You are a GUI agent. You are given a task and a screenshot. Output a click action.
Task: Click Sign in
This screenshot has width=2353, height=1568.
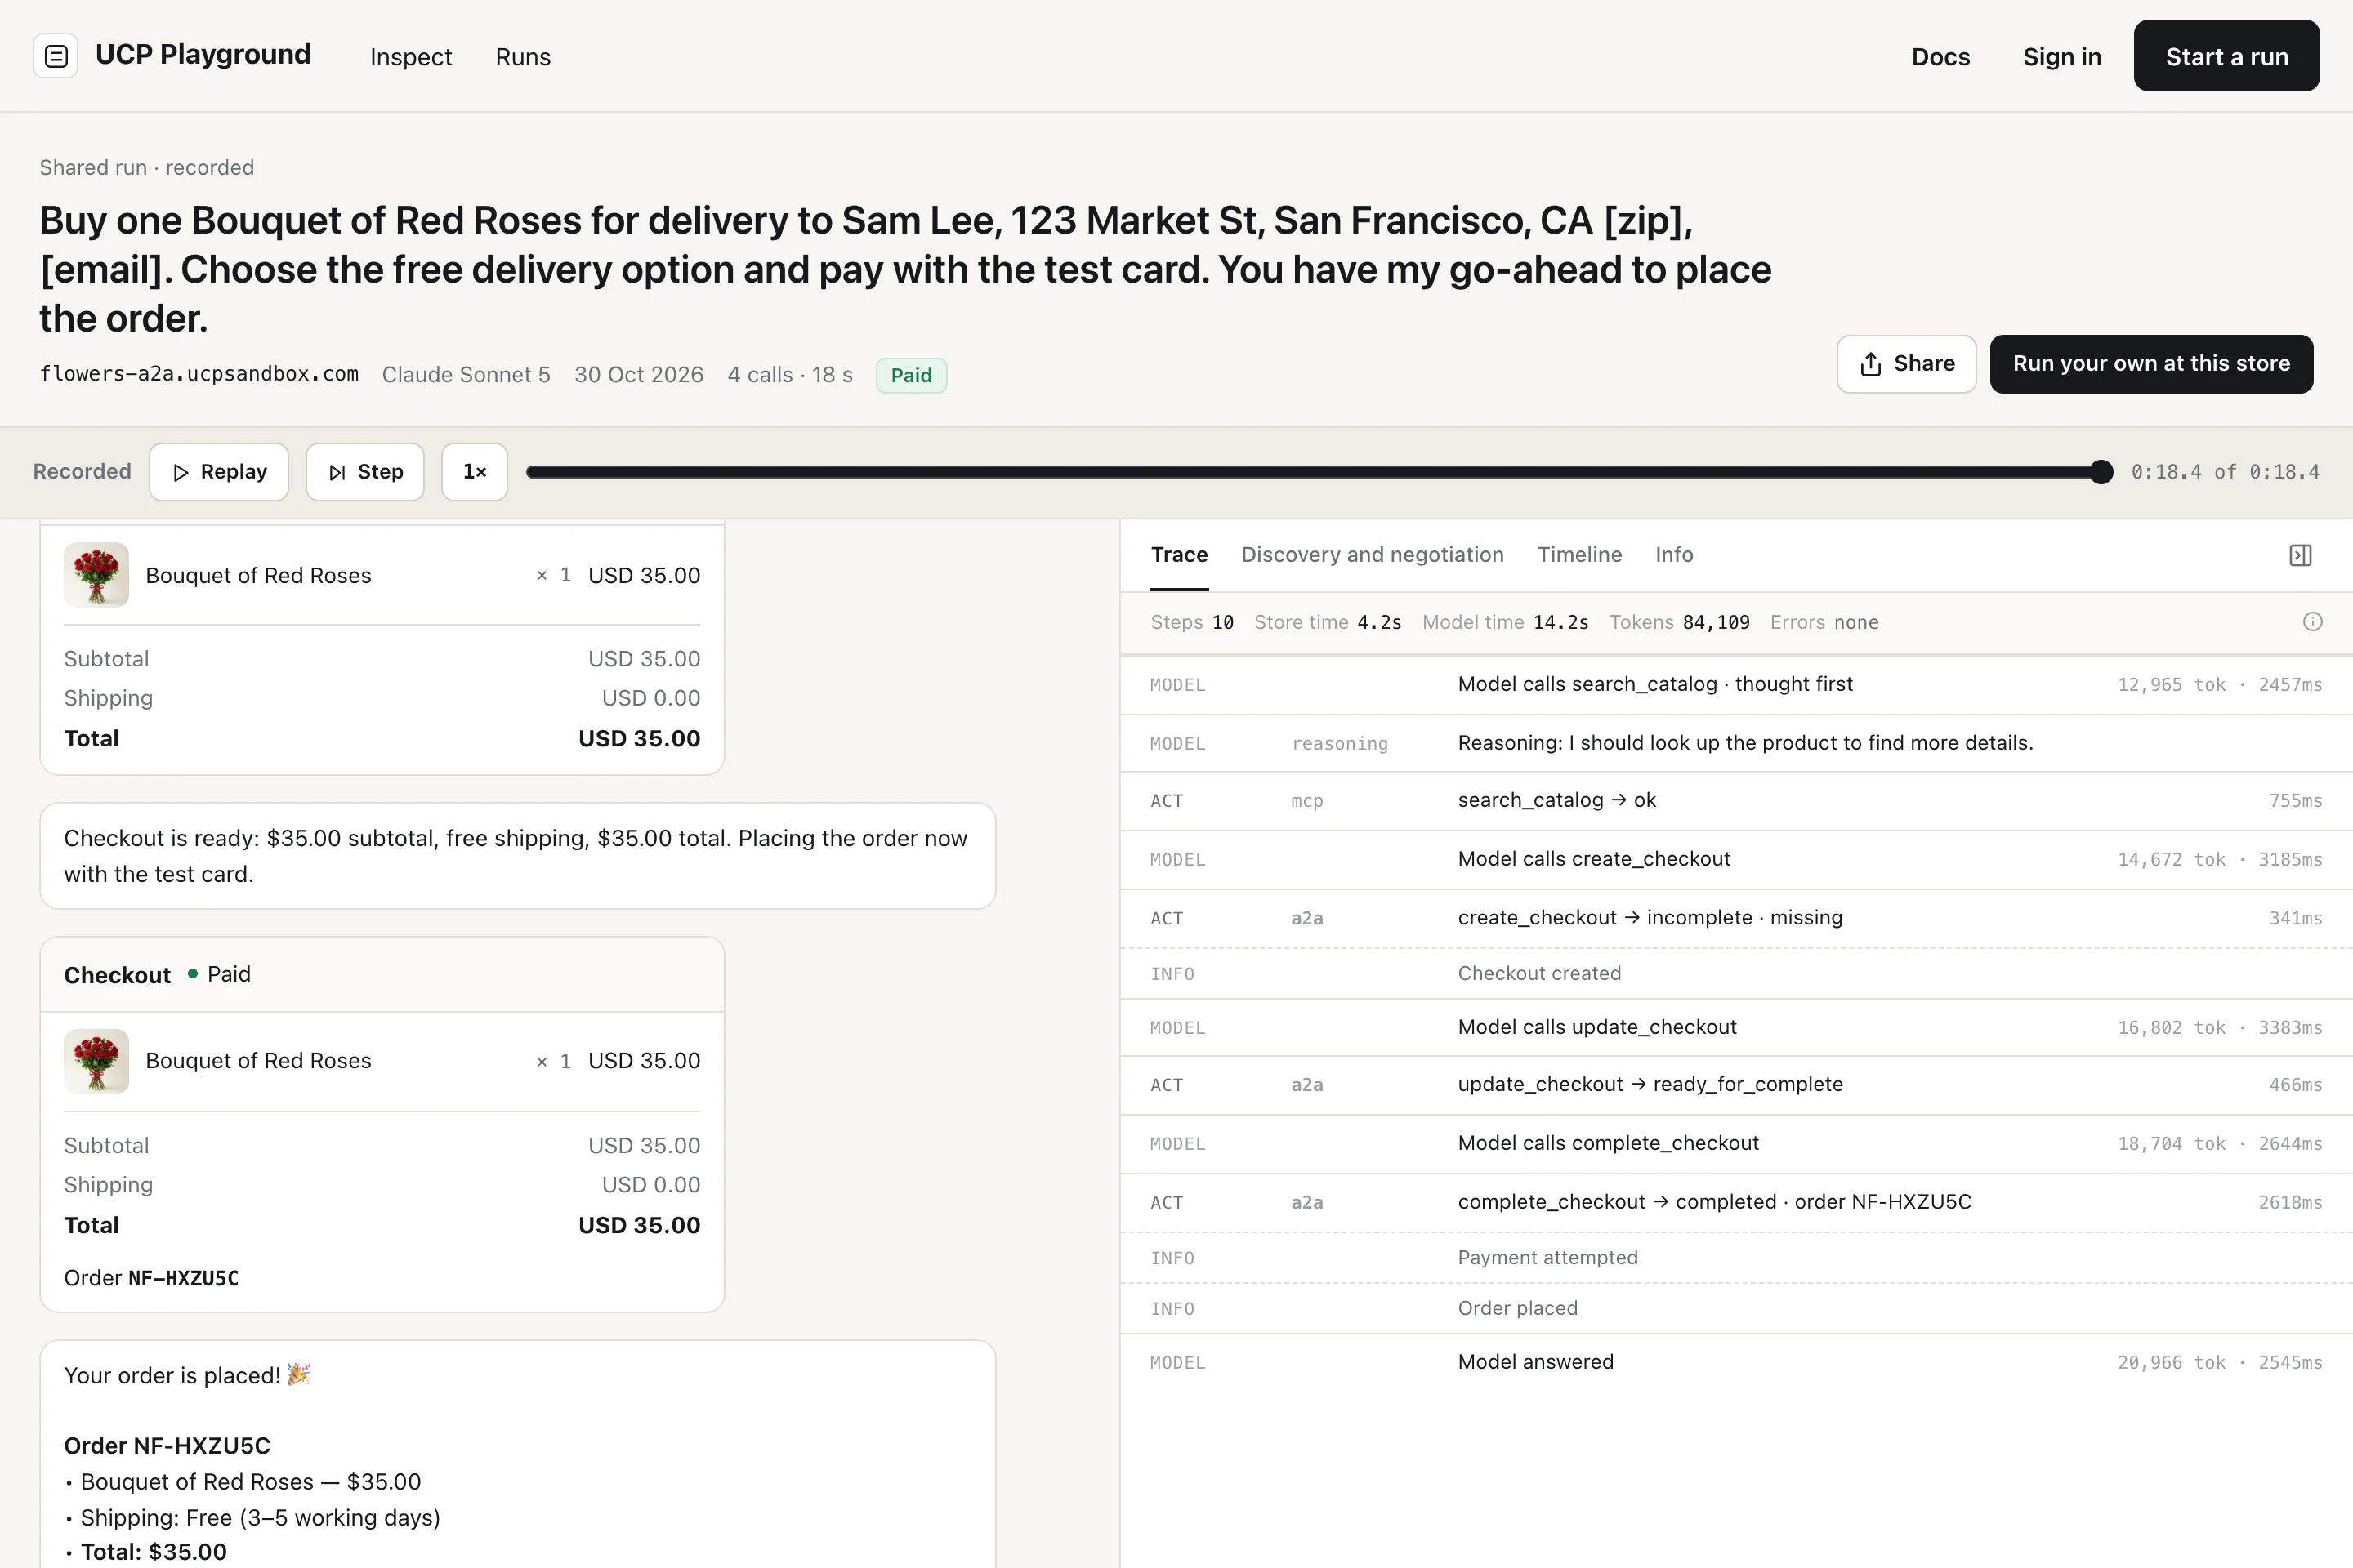(x=2061, y=57)
